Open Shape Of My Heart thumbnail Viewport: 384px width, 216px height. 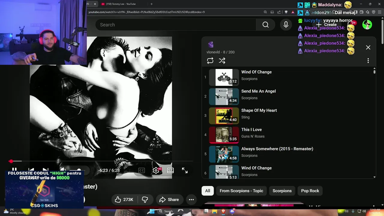(x=224, y=116)
